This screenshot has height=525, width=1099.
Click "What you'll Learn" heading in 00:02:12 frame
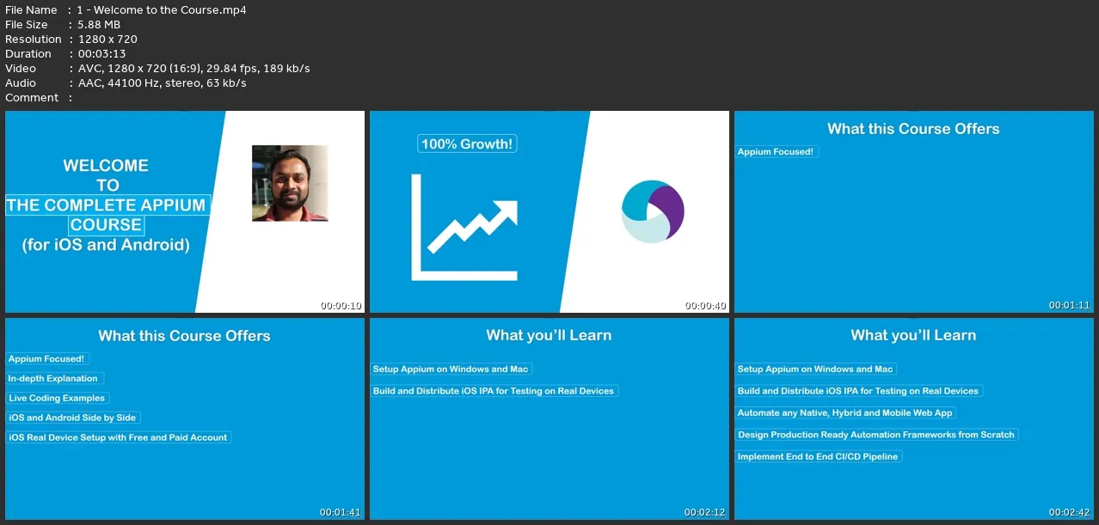[x=549, y=335]
